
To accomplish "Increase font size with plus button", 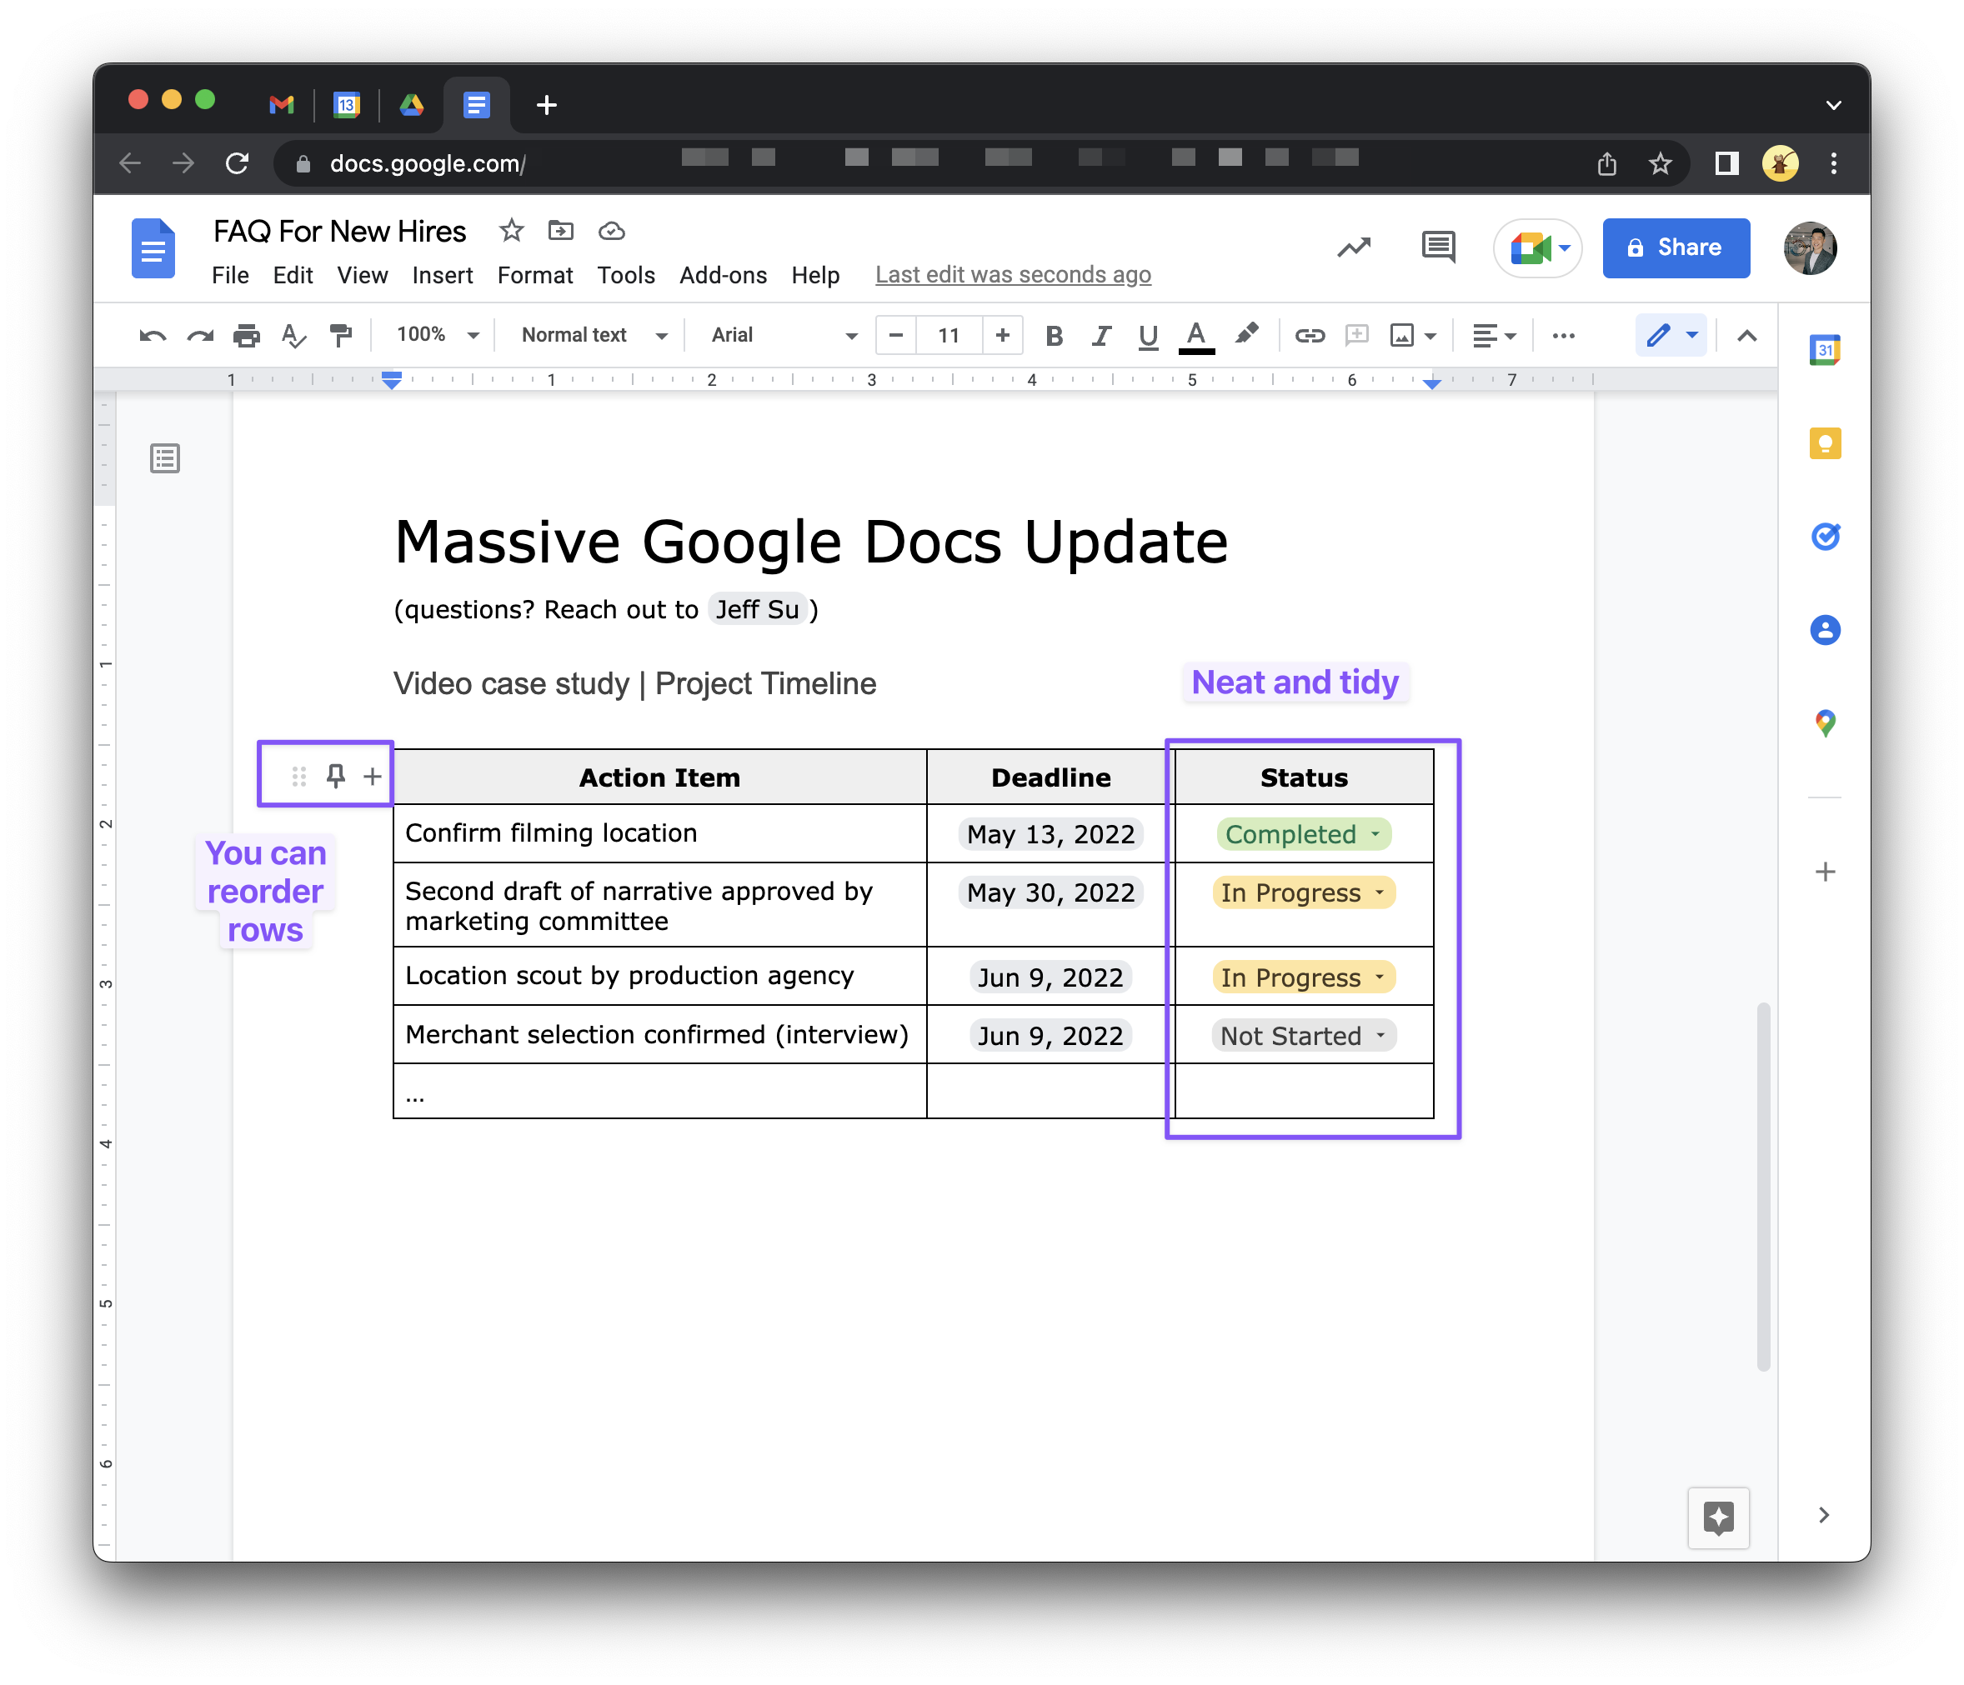I will pyautogui.click(x=1002, y=334).
